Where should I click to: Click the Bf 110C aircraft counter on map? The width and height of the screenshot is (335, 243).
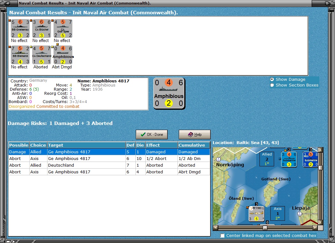point(256,214)
